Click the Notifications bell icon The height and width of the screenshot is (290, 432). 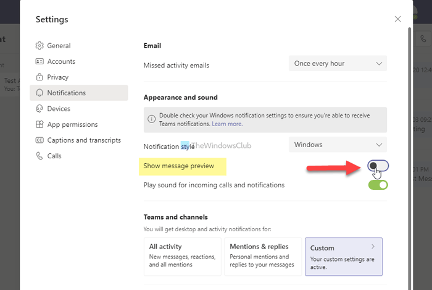click(40, 93)
